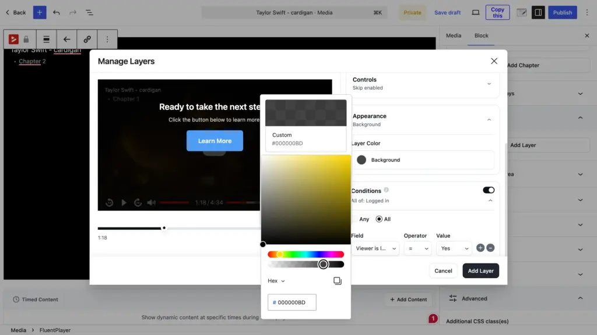Cancel the Manage Layers dialog

[443, 271]
